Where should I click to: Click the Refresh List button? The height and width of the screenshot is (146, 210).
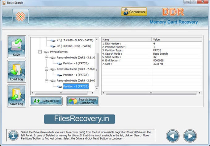coord(46,101)
